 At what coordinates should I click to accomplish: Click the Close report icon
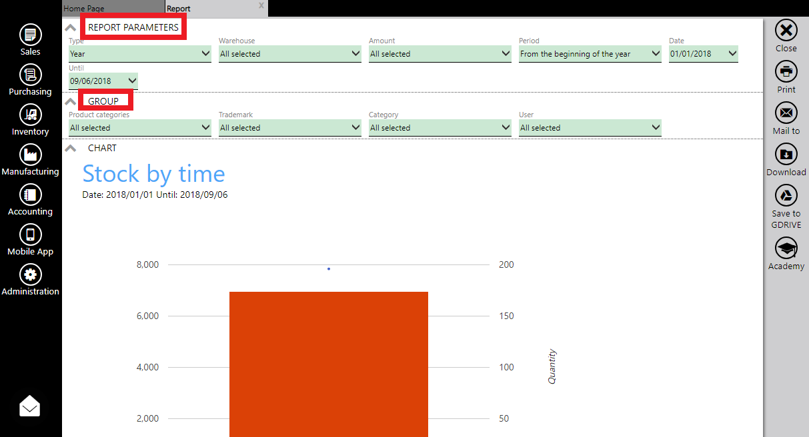pyautogui.click(x=786, y=31)
